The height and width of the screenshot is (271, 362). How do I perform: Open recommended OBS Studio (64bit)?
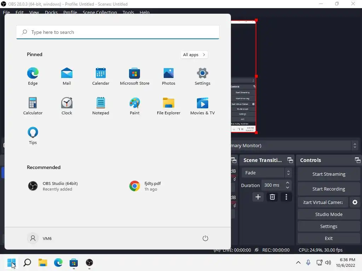point(53,186)
